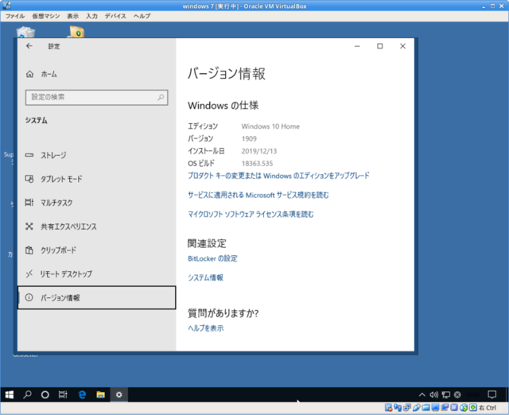509x415 pixels.
Task: Click VirtualBox green arrow keyboard capture indicator
Action: [473, 408]
